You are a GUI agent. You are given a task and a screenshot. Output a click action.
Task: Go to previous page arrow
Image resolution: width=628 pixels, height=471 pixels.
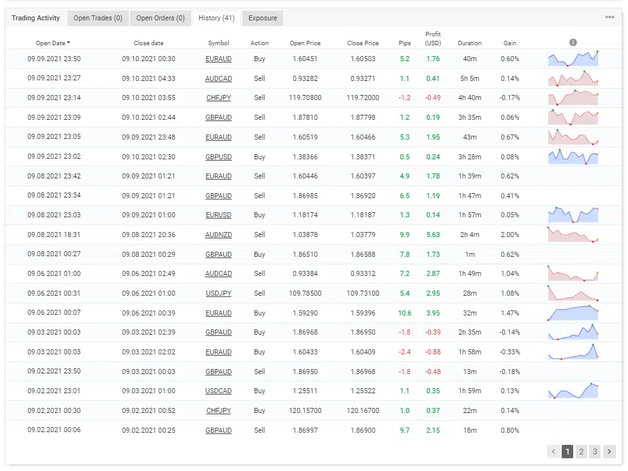point(553,452)
